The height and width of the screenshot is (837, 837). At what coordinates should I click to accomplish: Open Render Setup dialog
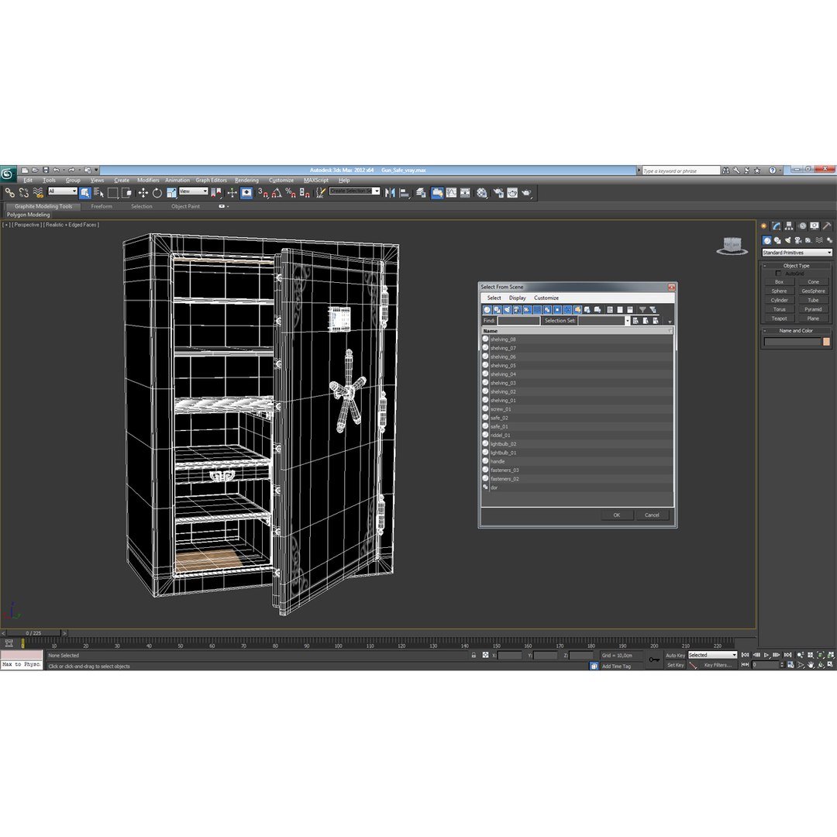point(498,193)
